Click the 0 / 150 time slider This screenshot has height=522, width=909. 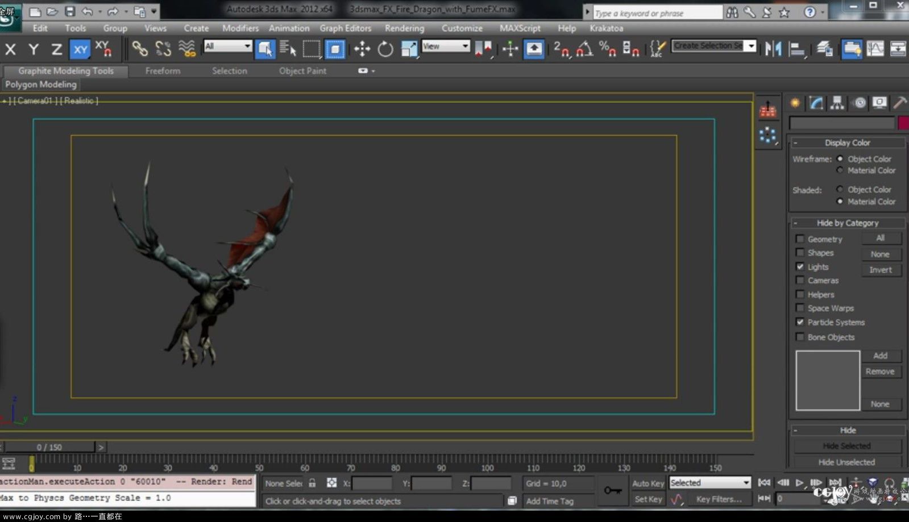(49, 447)
